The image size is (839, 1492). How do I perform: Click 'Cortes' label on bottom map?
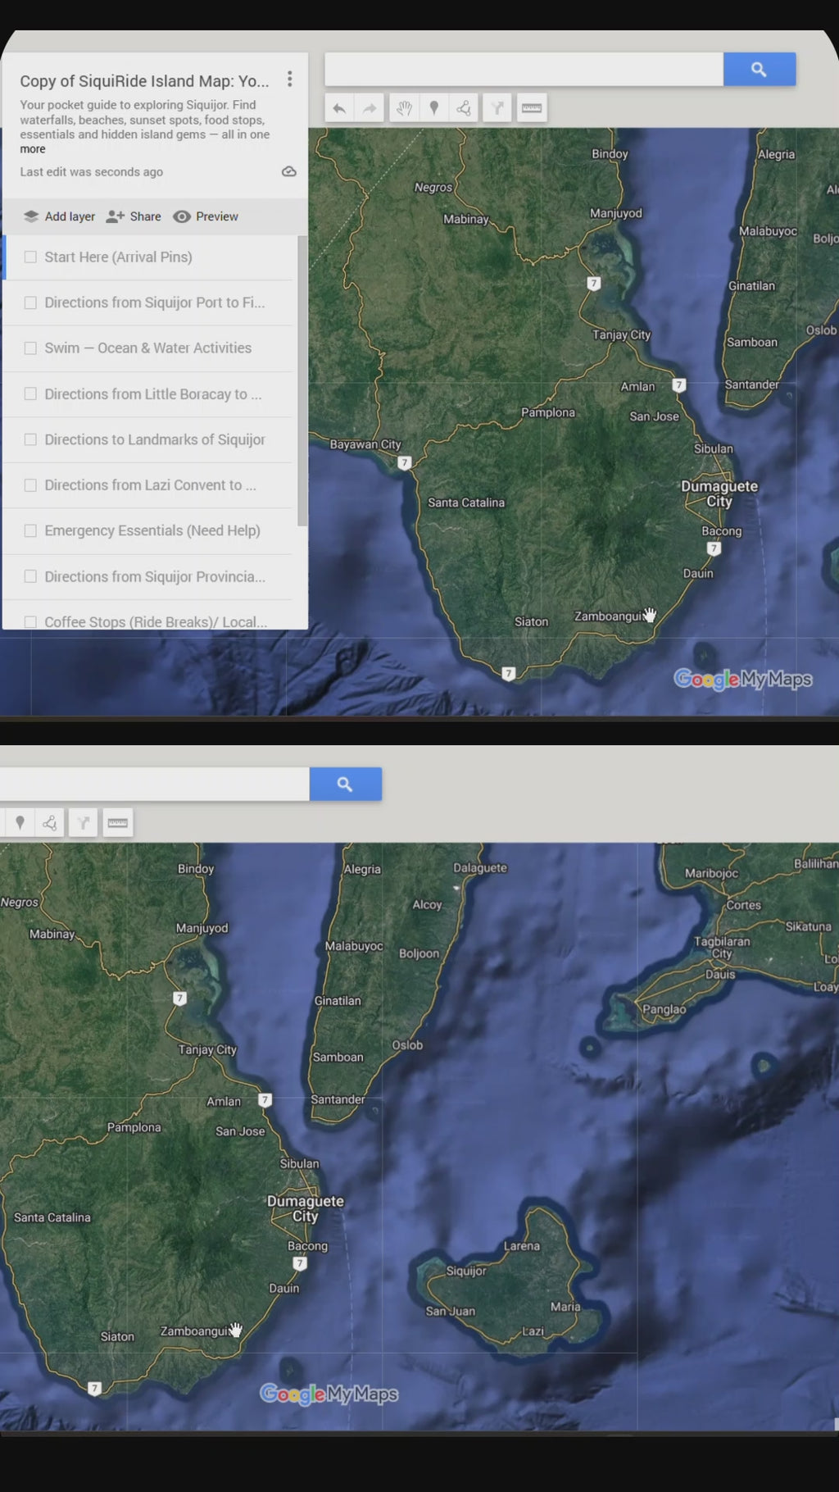coord(744,905)
